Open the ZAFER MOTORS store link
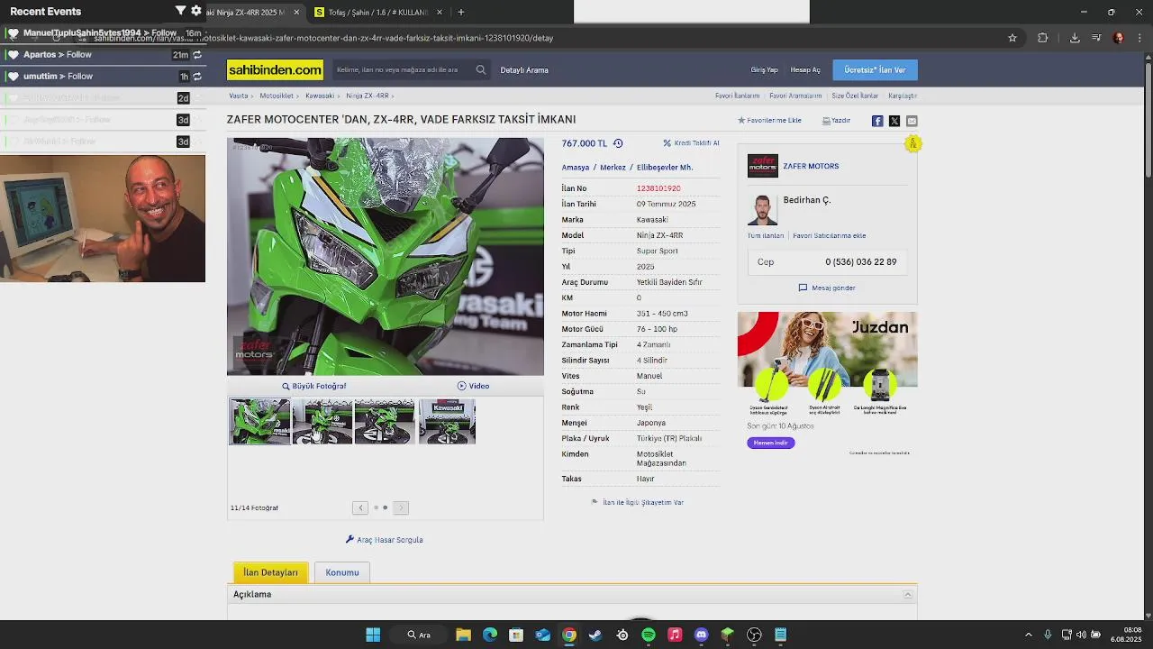1153x649 pixels. pyautogui.click(x=811, y=166)
